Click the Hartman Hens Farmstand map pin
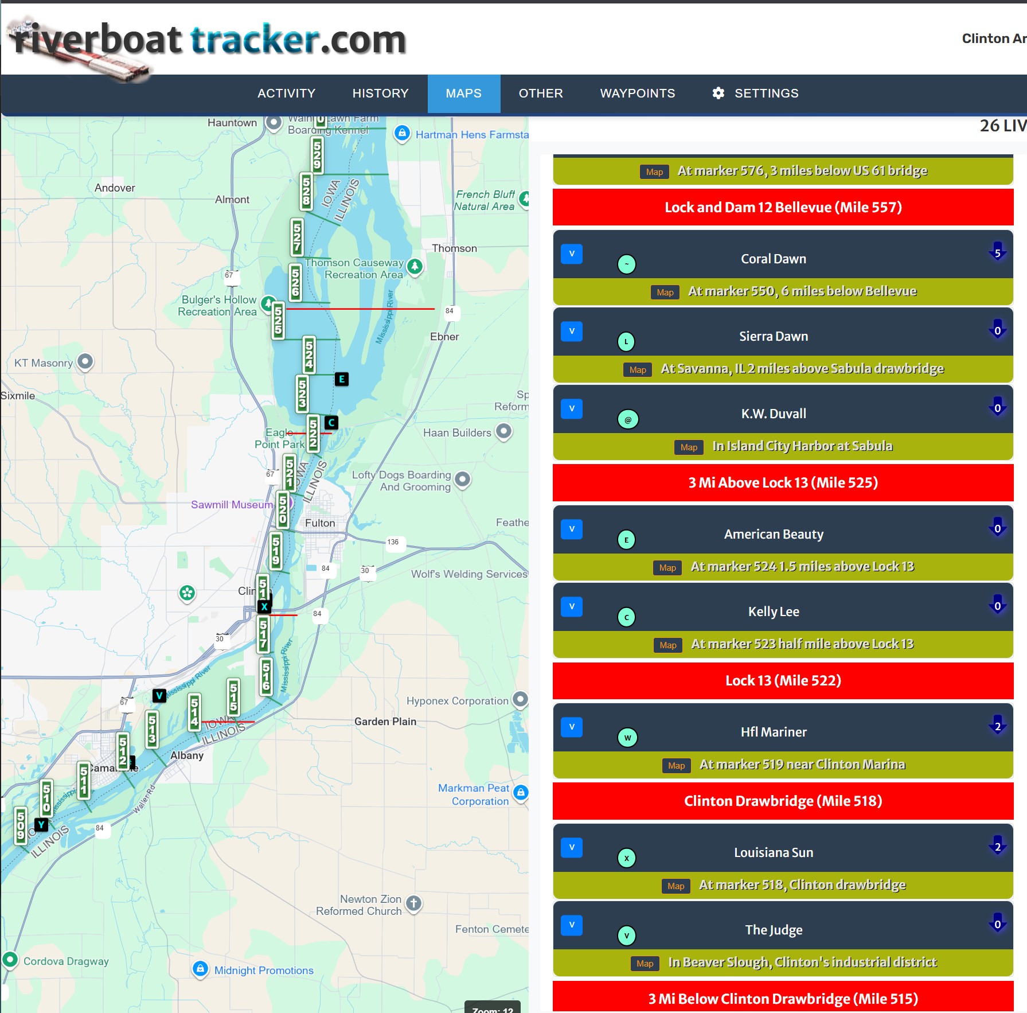Screen dimensions: 1027x1013 coord(402,134)
